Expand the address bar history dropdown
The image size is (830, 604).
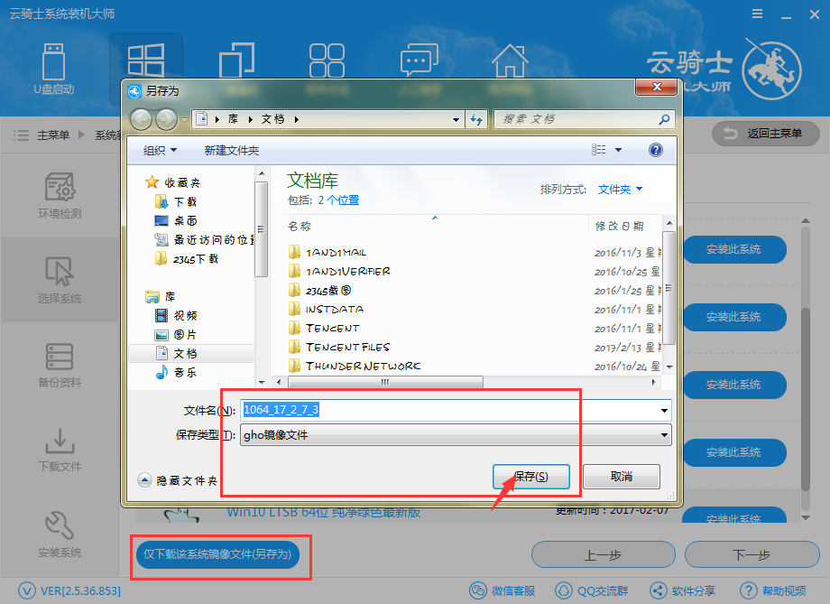click(x=456, y=120)
